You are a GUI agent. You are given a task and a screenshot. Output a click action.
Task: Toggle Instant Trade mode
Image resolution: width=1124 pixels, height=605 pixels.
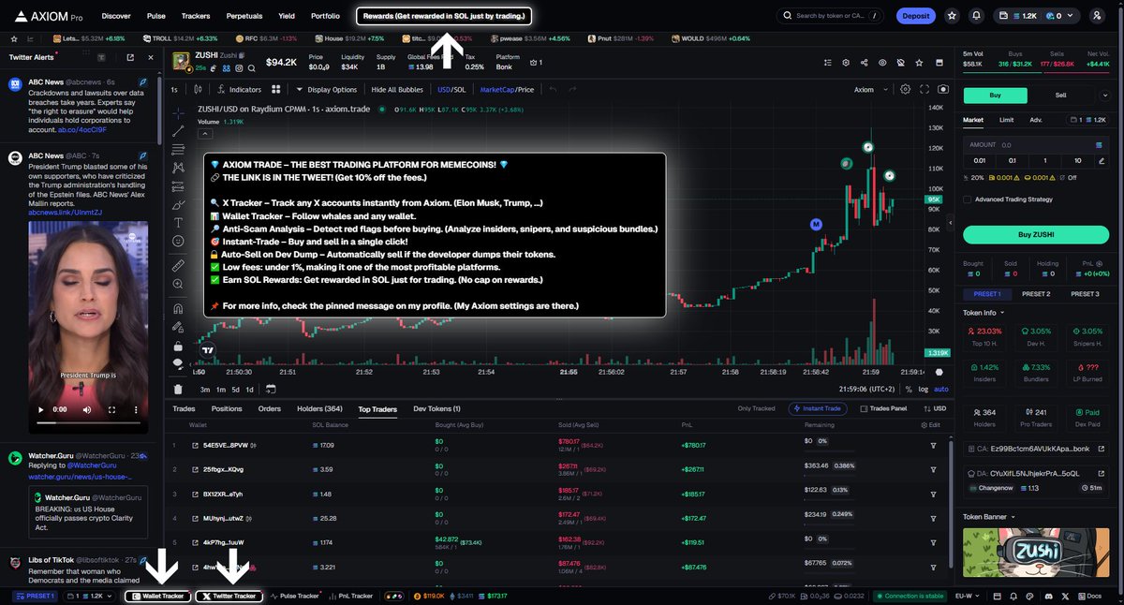pos(820,408)
